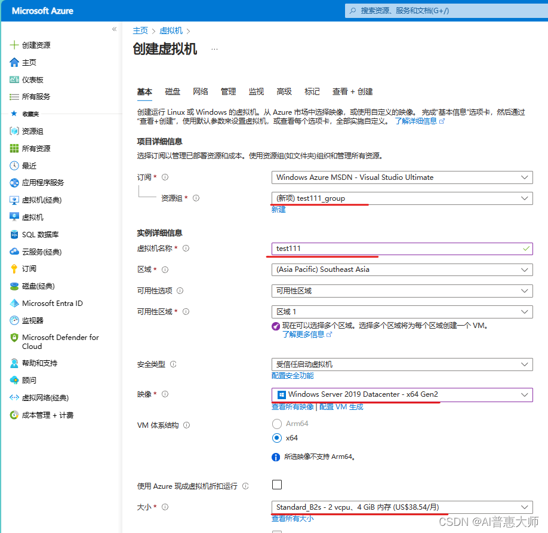Switch to the 标记 tab
548x533 pixels.
[312, 91]
